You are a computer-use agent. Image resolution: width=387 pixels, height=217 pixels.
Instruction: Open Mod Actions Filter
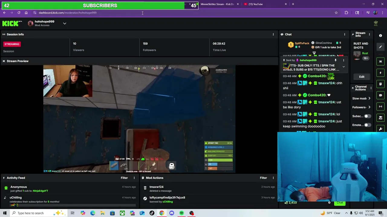point(263,178)
